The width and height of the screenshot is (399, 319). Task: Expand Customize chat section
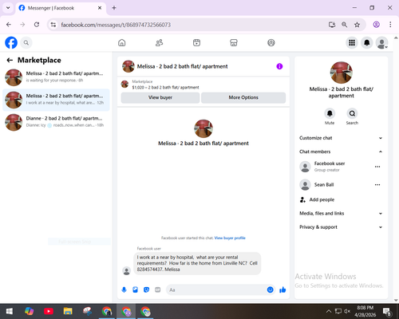(341, 138)
